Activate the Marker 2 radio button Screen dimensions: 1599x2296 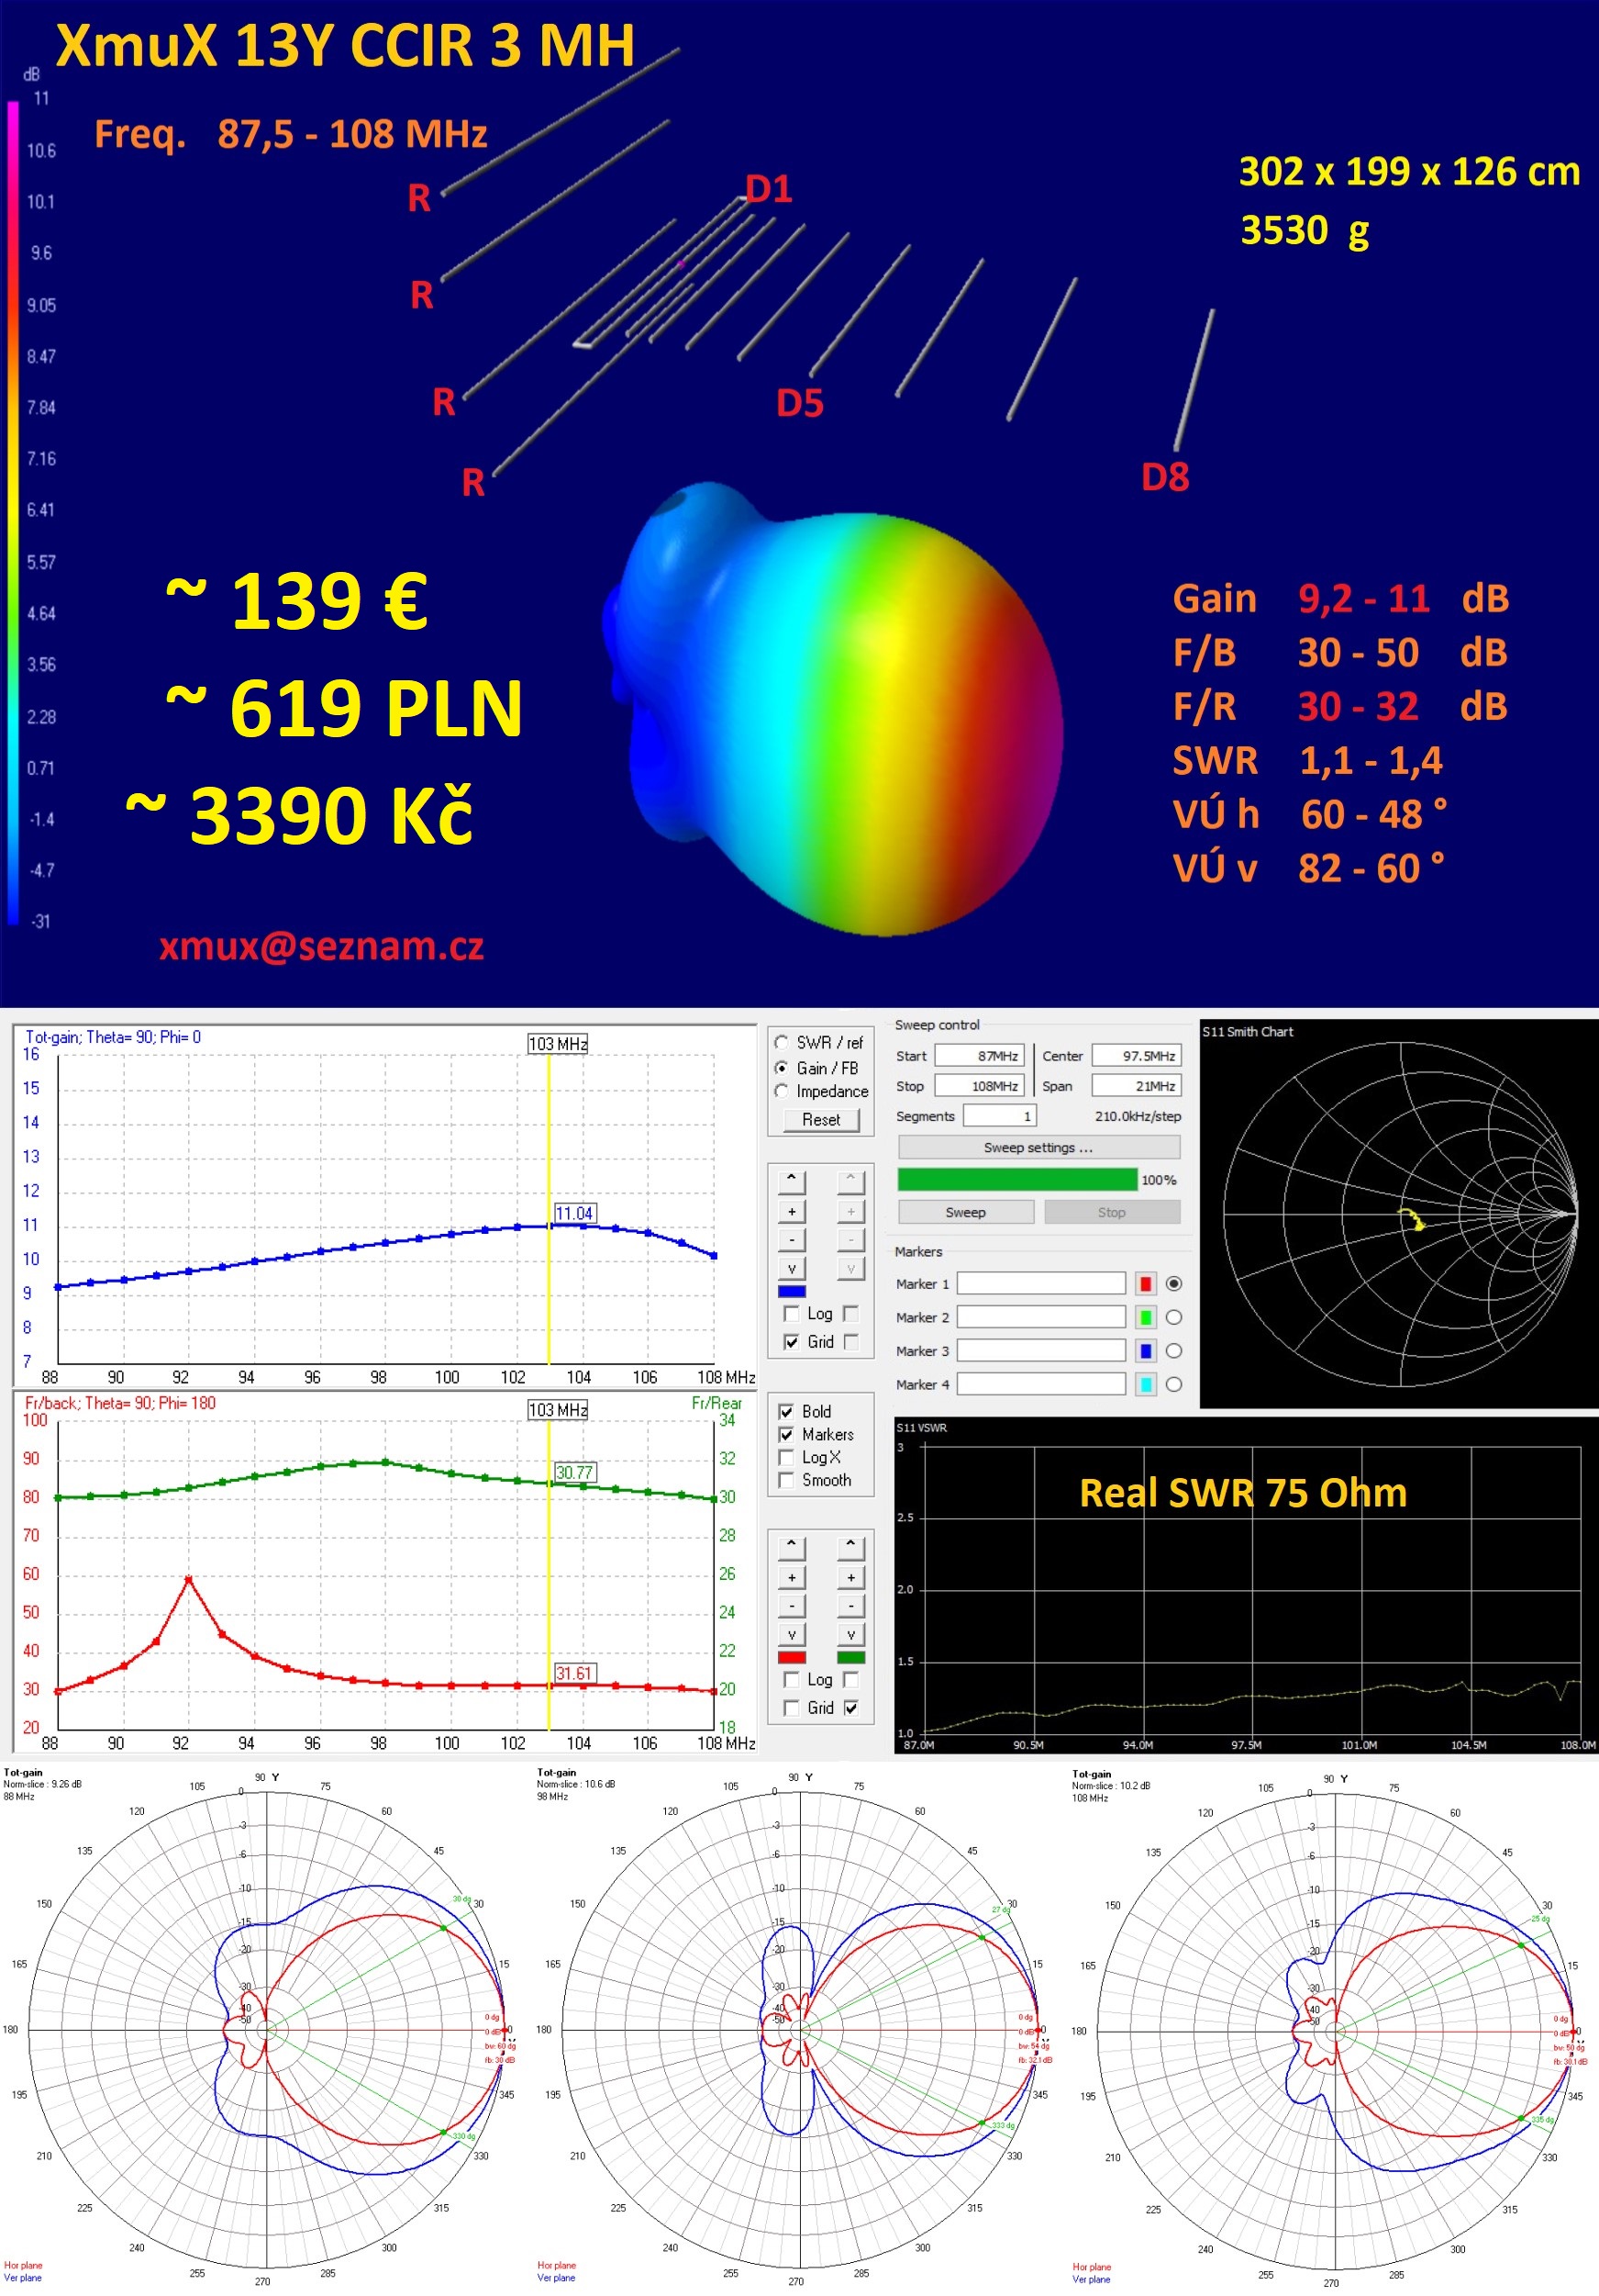click(1174, 1317)
